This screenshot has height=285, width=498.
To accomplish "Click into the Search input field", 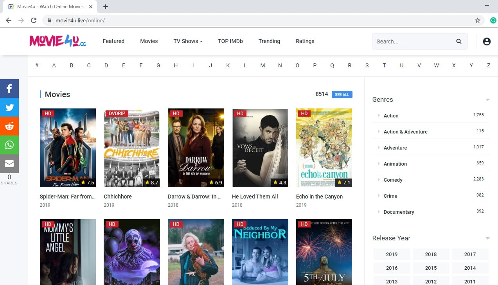I will click(x=413, y=41).
